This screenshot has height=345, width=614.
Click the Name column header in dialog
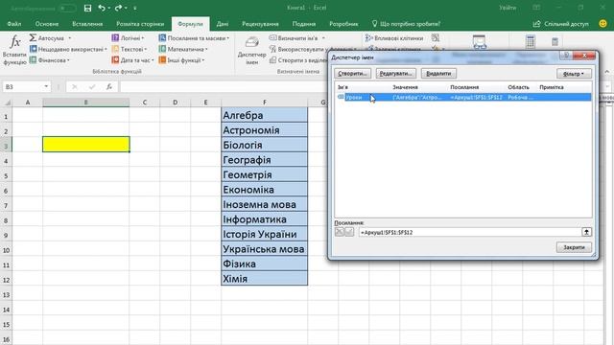(x=343, y=87)
